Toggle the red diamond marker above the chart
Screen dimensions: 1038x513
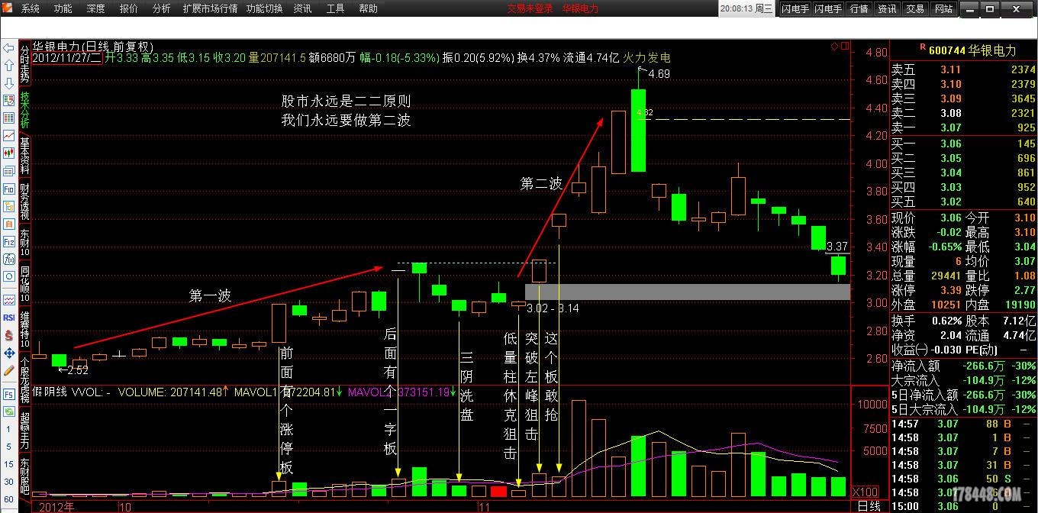click(x=835, y=47)
